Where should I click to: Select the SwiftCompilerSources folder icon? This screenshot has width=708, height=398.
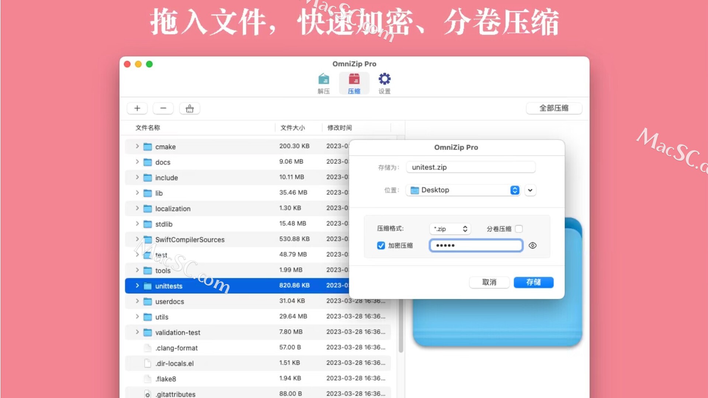tap(147, 240)
